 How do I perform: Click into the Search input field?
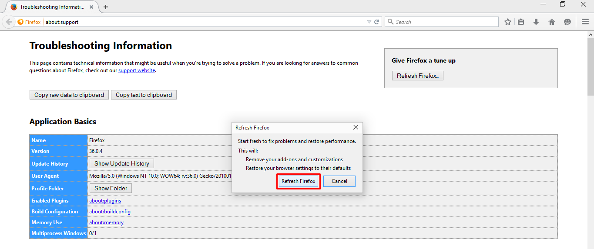click(444, 22)
